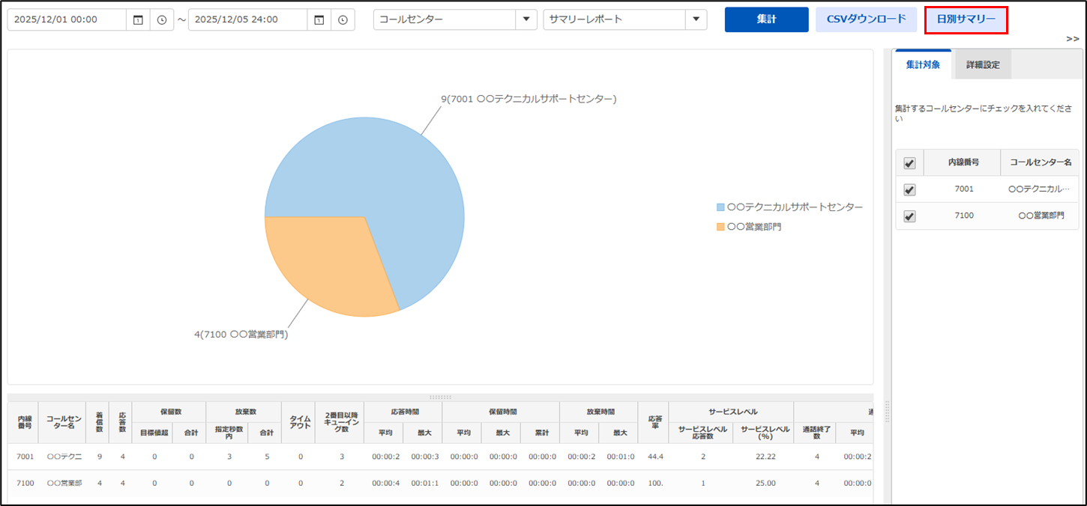
Task: Open the 日別サマリー view
Action: click(x=966, y=19)
